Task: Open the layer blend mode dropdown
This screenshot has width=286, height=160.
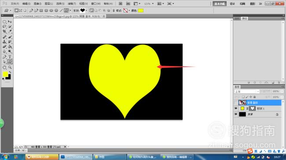Action: click(247, 92)
